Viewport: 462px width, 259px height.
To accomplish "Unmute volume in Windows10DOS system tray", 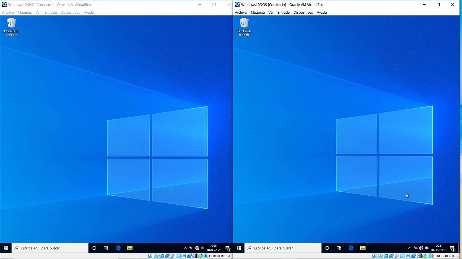I will coord(427,248).
